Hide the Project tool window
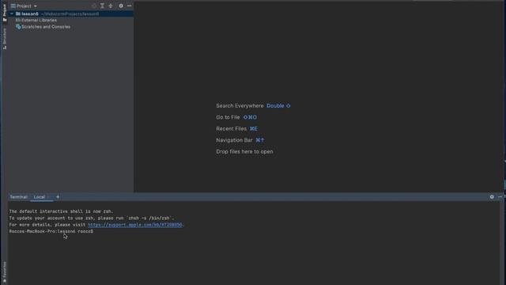Image resolution: width=506 pixels, height=285 pixels. (130, 6)
